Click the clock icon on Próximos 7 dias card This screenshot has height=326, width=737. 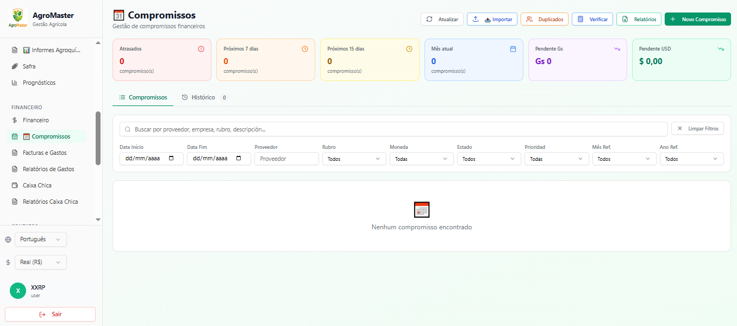pyautogui.click(x=305, y=49)
